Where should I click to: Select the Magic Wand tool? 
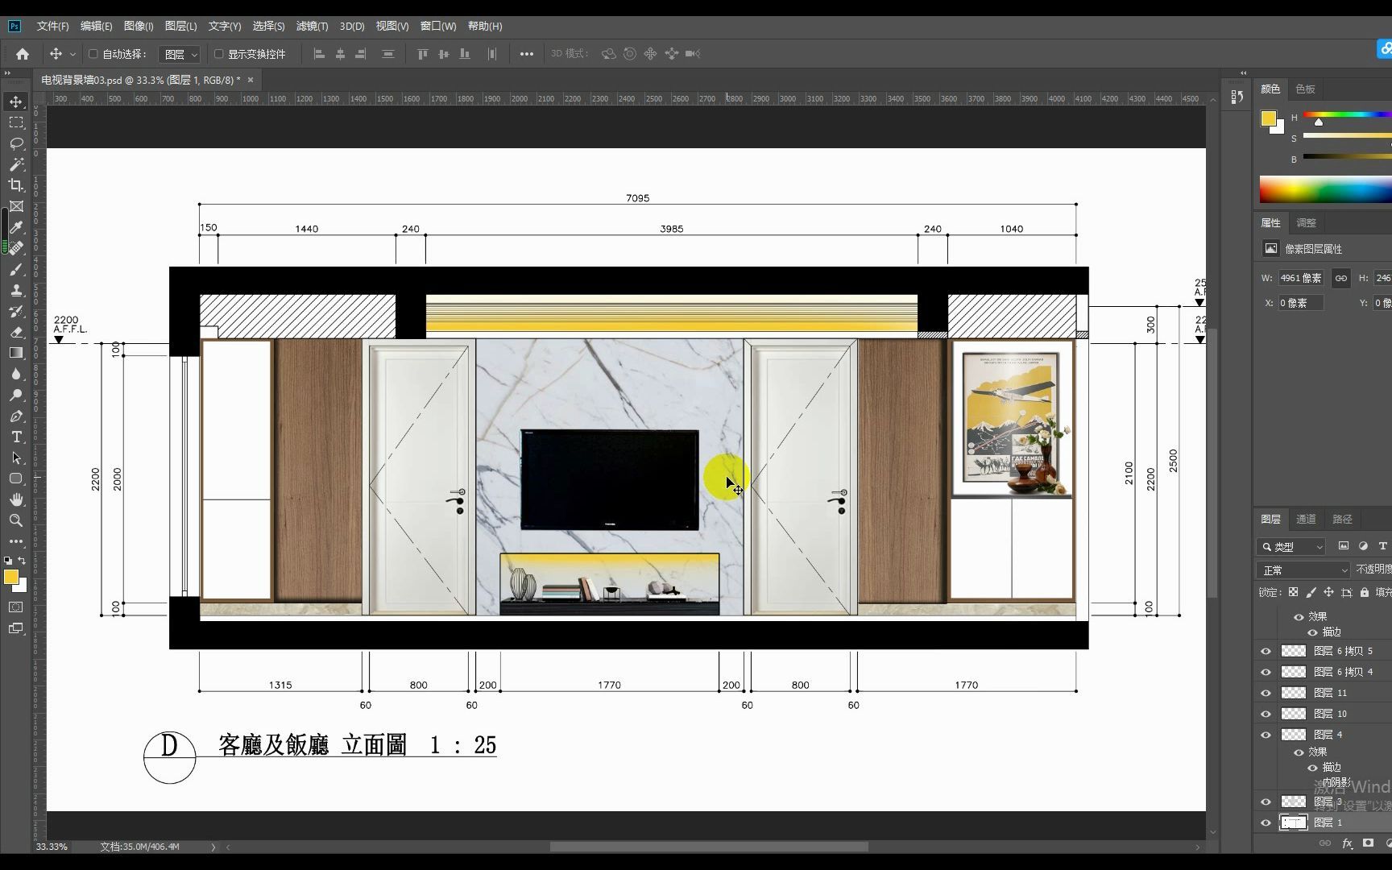tap(16, 164)
